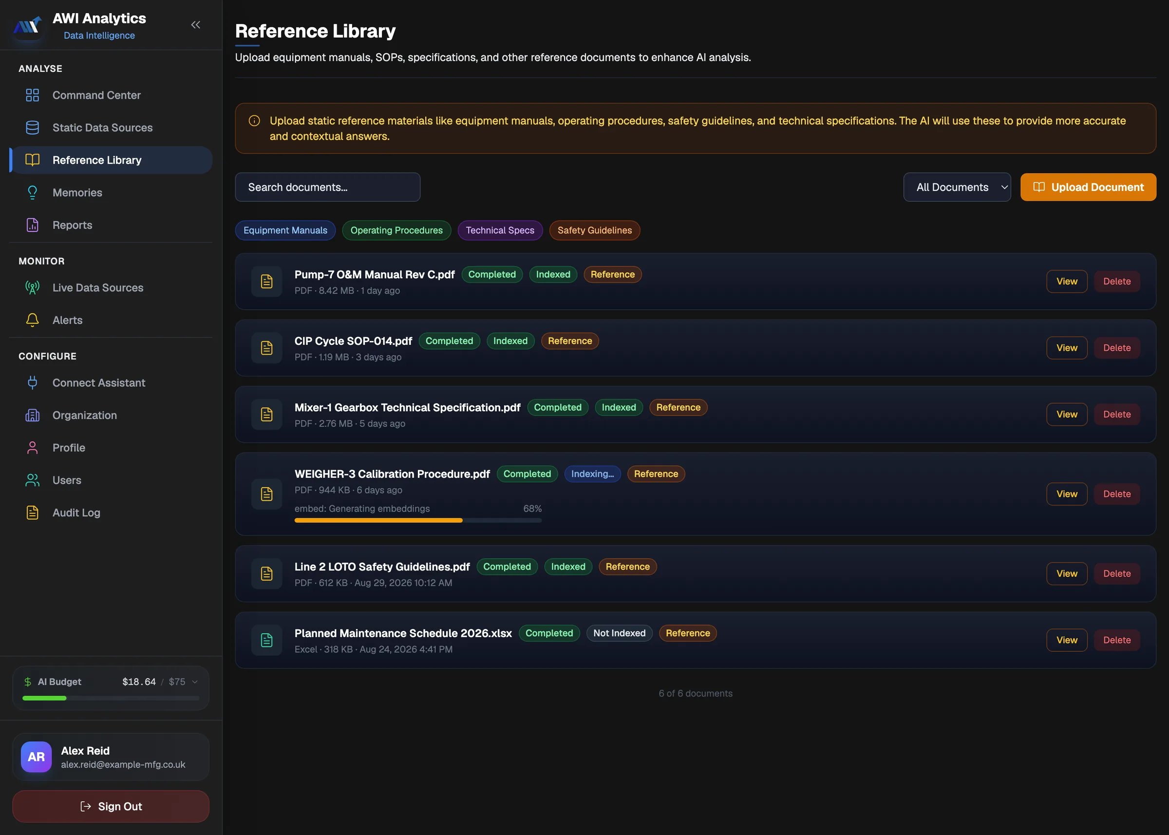The width and height of the screenshot is (1169, 835).
Task: Expand the AI Budget chevron
Action: (x=195, y=682)
